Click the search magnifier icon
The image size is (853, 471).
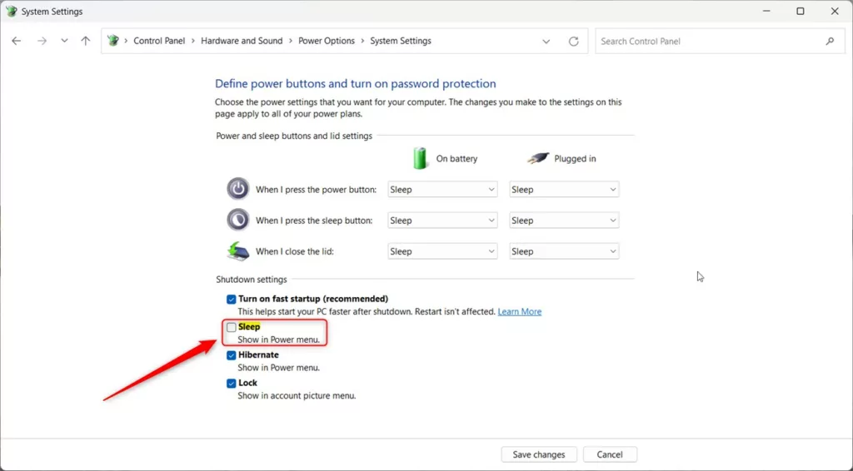point(830,41)
